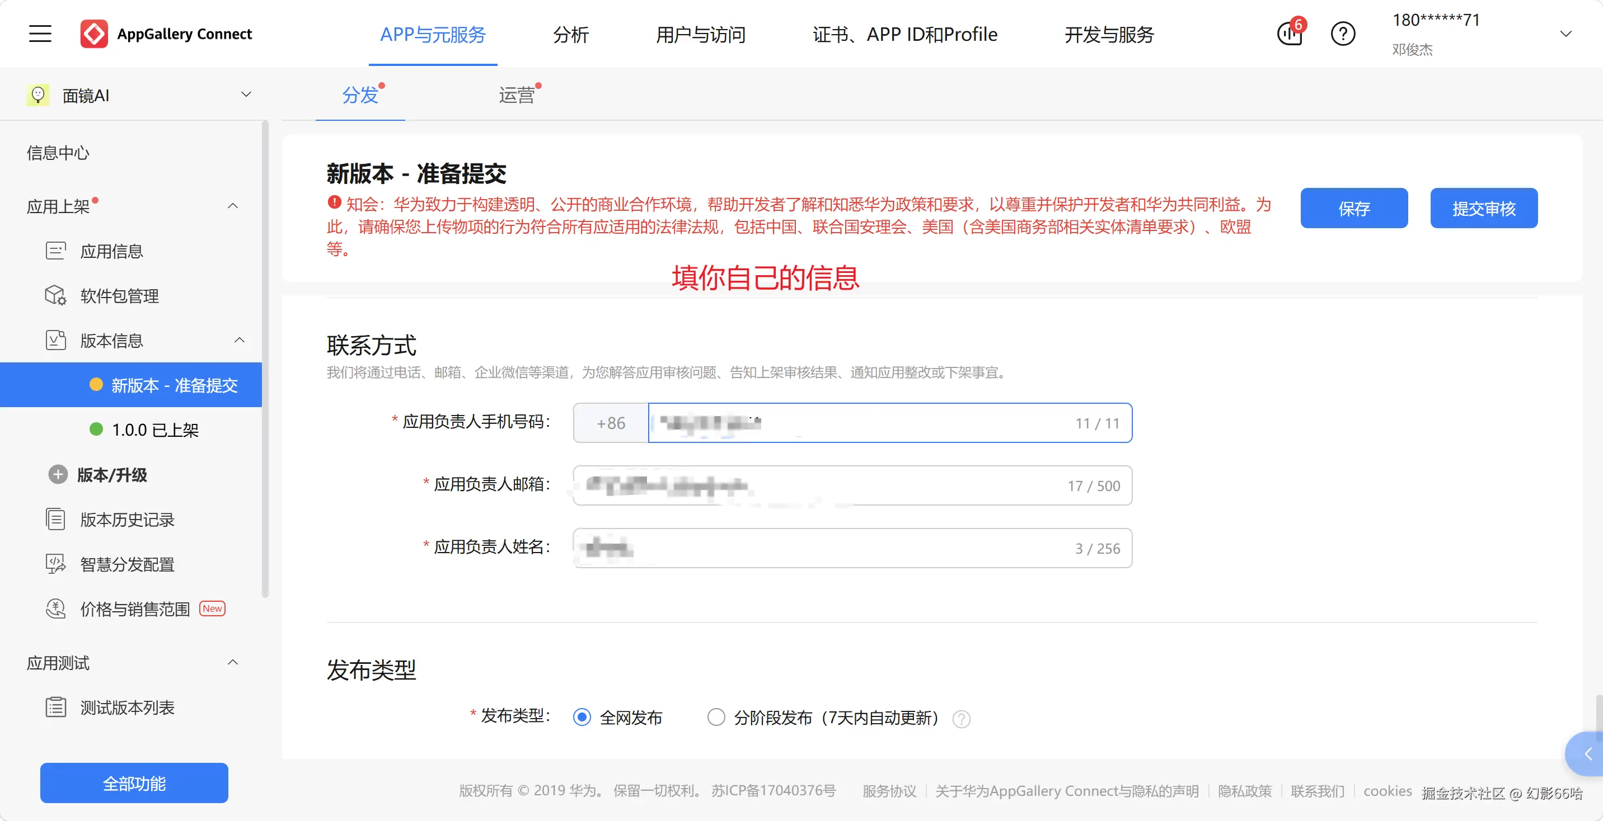Open 版本/升级 in the sidebar
1603x821 pixels.
(x=112, y=475)
